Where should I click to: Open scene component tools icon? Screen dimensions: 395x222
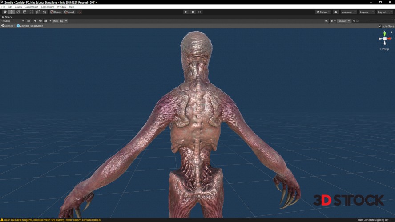[x=326, y=21]
